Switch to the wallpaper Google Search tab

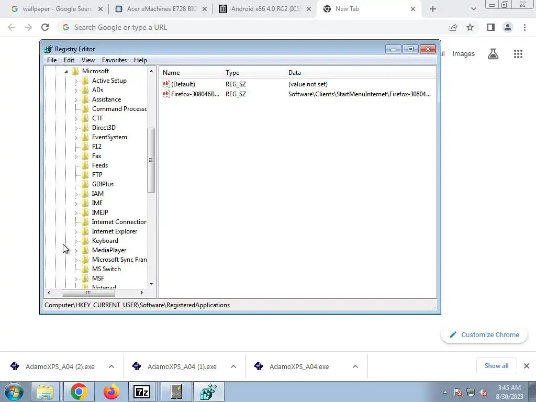coord(57,9)
